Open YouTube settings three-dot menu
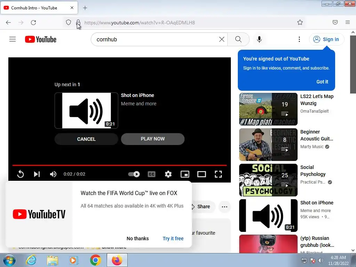 click(299, 39)
